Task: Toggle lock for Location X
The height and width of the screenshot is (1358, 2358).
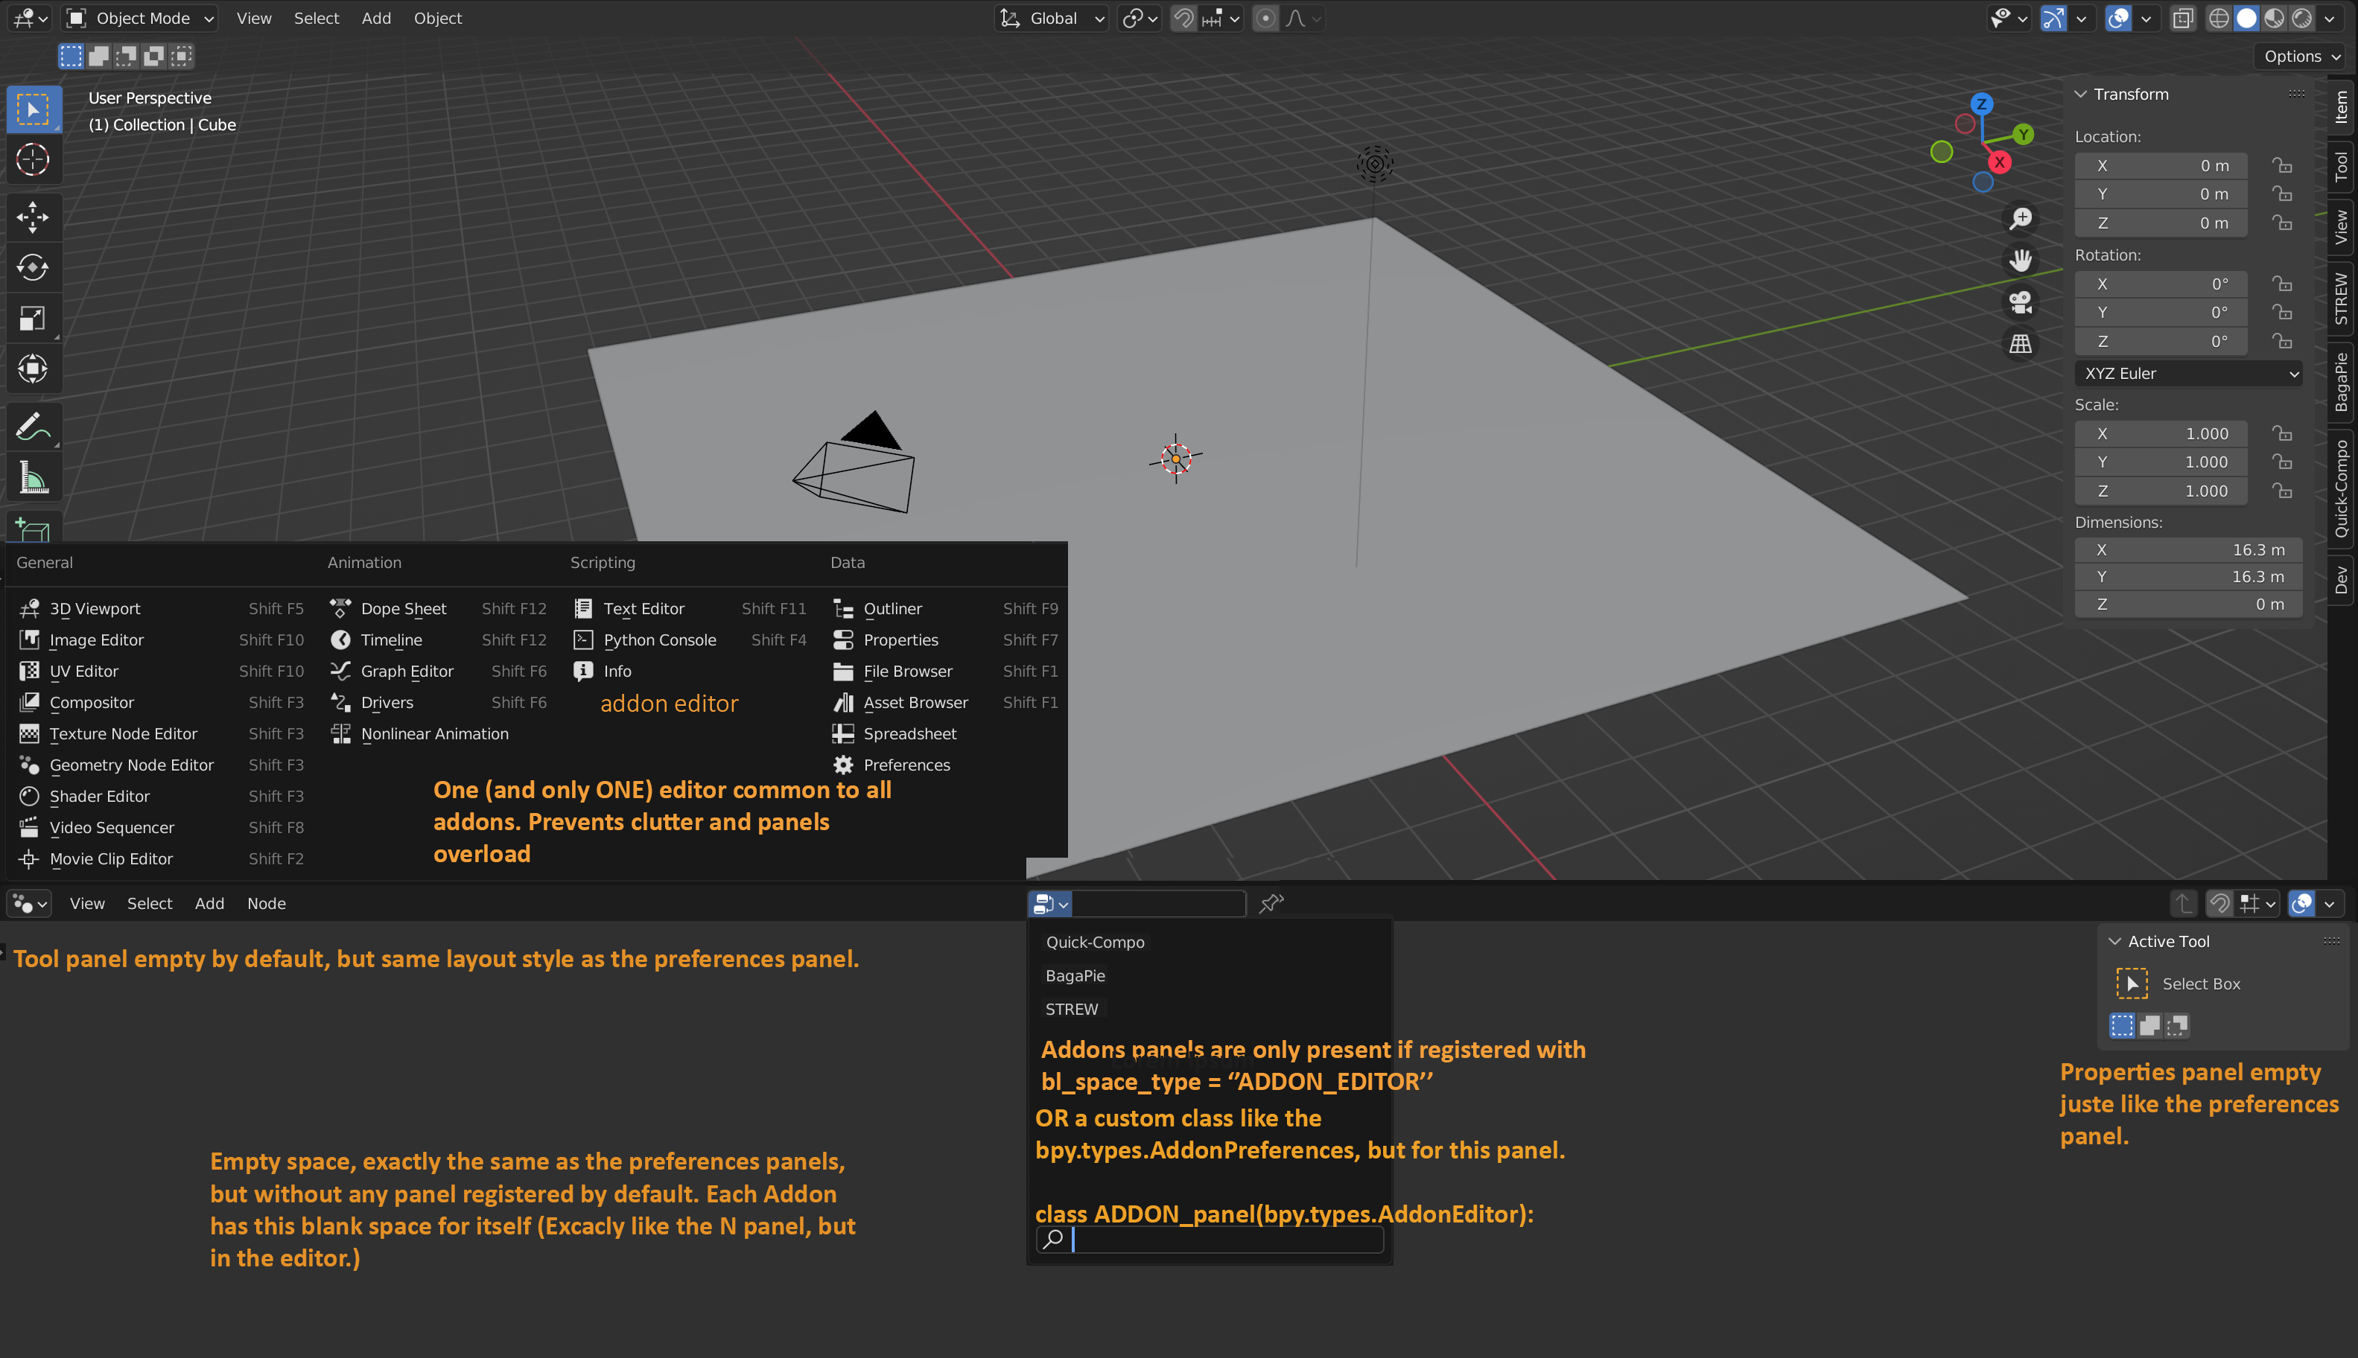Action: [x=2281, y=165]
